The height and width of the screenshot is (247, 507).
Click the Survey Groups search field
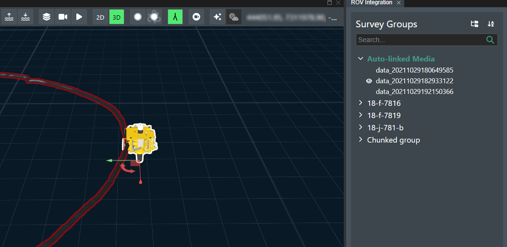tap(426, 40)
